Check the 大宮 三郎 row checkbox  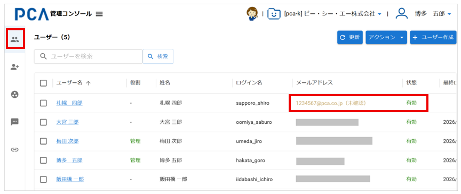tap(44, 122)
